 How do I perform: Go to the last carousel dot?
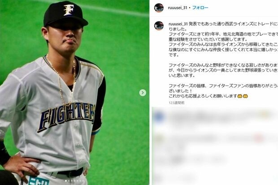click(x=83, y=181)
